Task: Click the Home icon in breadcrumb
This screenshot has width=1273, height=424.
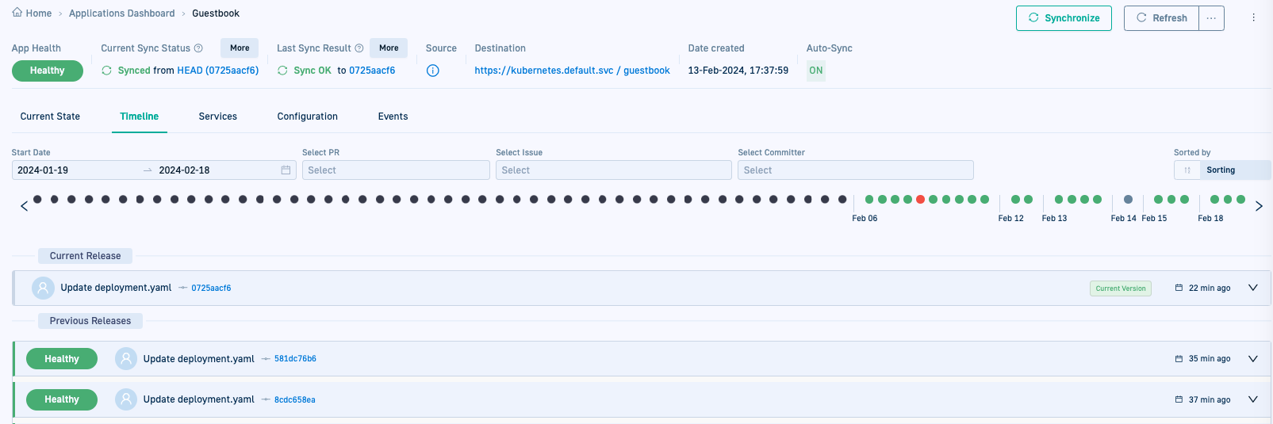Action: tap(17, 13)
